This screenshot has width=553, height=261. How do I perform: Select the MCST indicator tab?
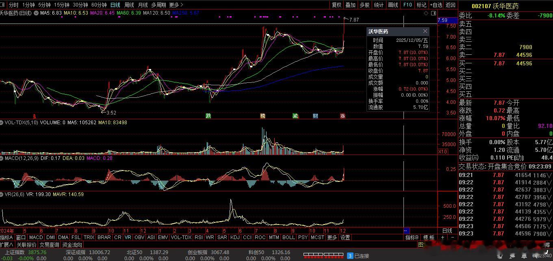(317, 237)
